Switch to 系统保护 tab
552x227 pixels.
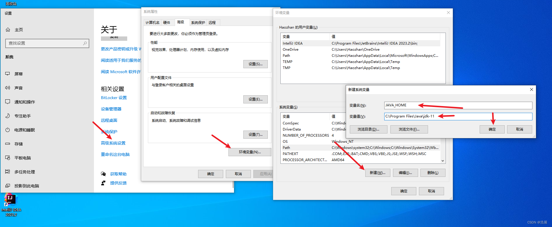(x=198, y=22)
